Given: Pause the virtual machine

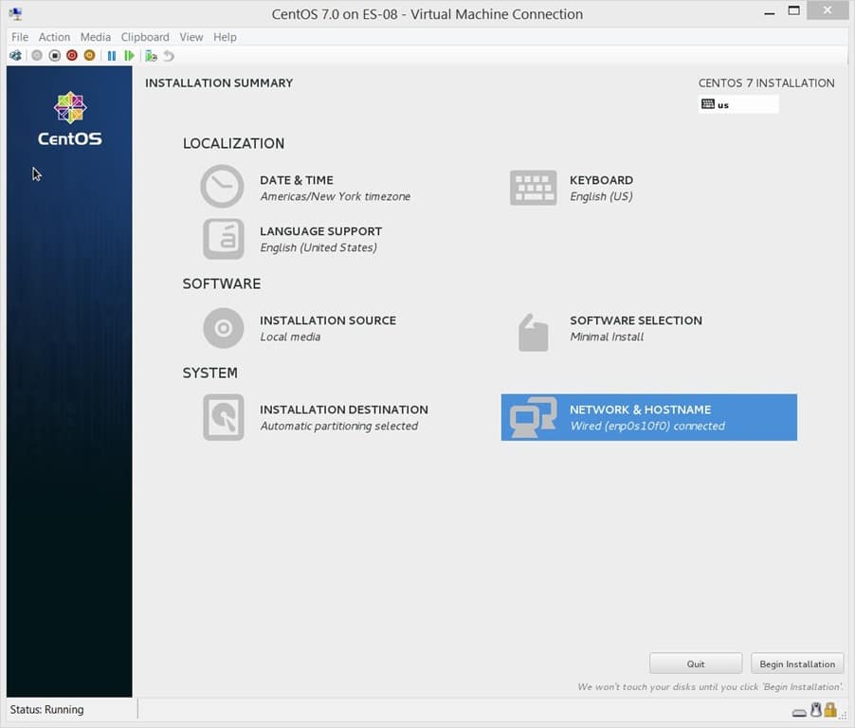Looking at the screenshot, I should click(110, 55).
